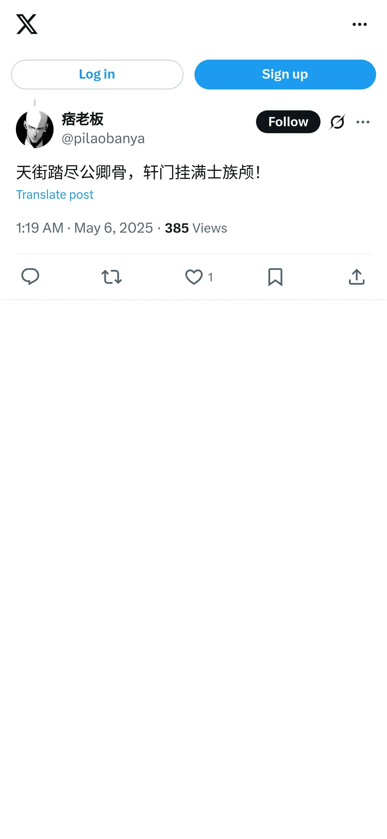
Task: Reply to the post via speech bubble
Action: 30,277
